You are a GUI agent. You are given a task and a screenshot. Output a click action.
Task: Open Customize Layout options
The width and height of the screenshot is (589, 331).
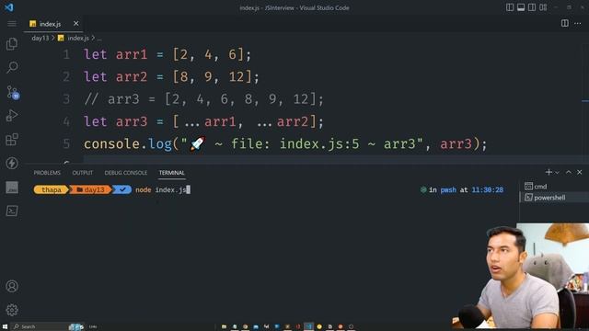(543, 7)
